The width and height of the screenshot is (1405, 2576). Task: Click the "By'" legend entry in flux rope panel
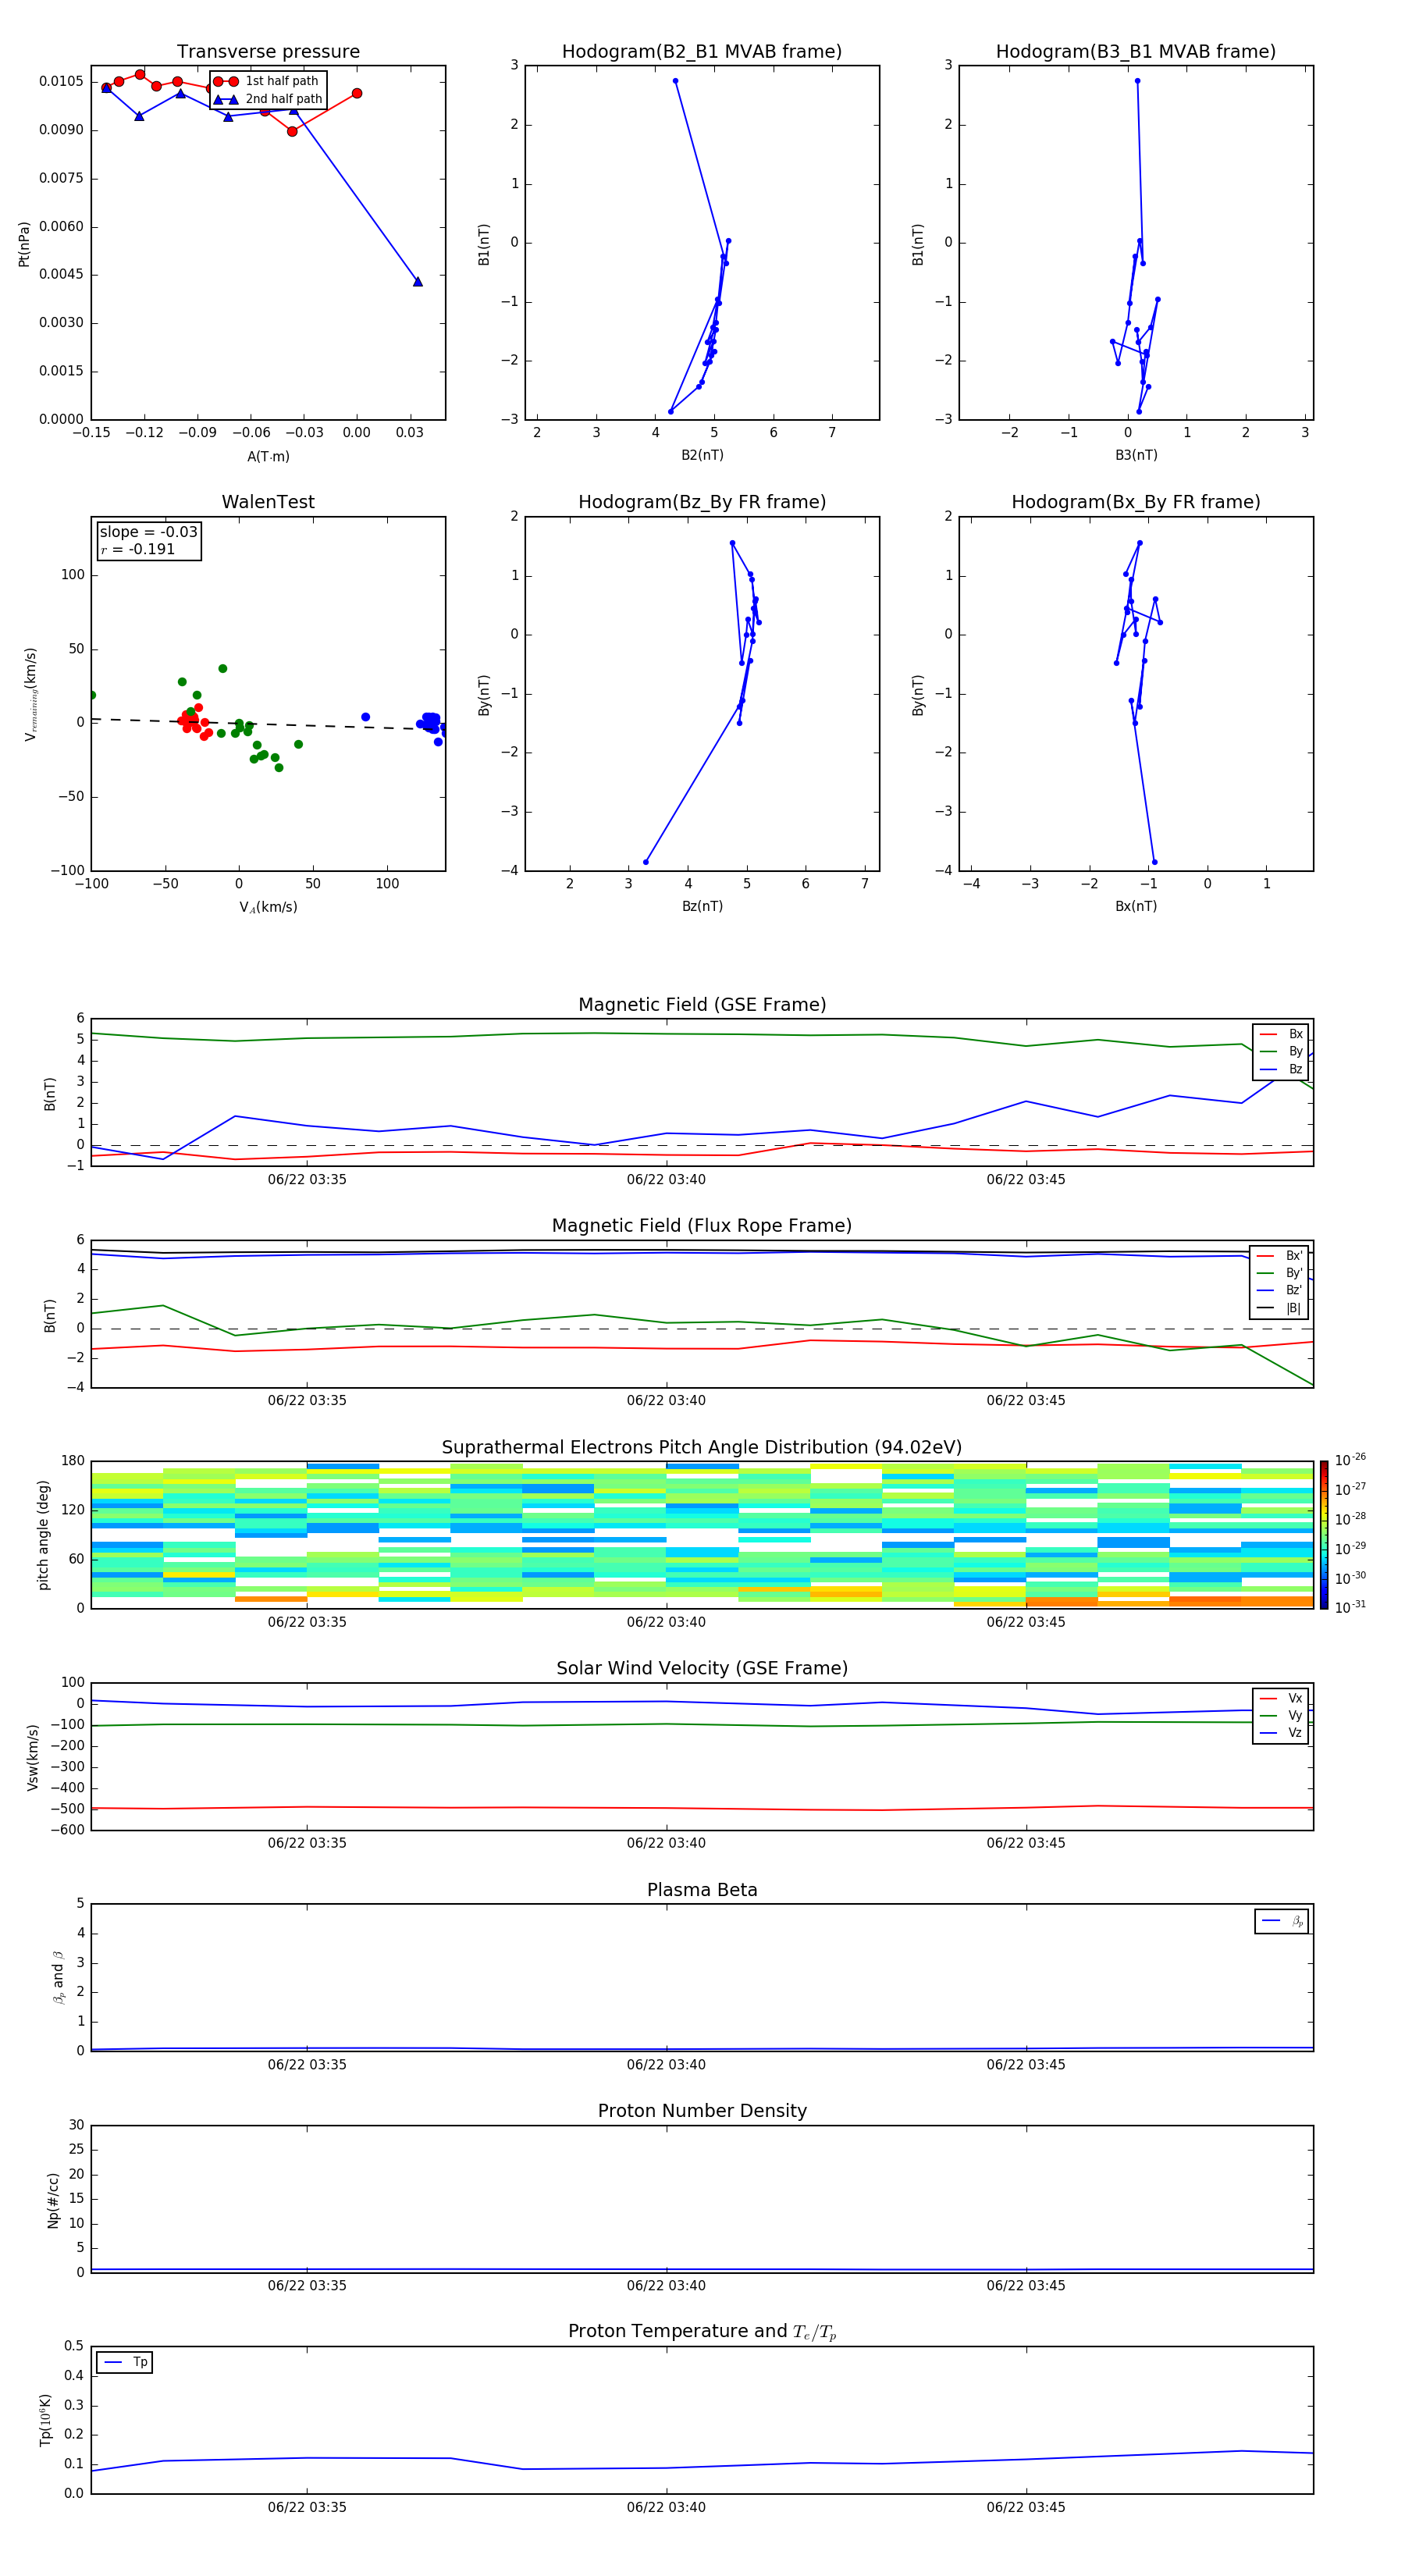point(1279,1273)
